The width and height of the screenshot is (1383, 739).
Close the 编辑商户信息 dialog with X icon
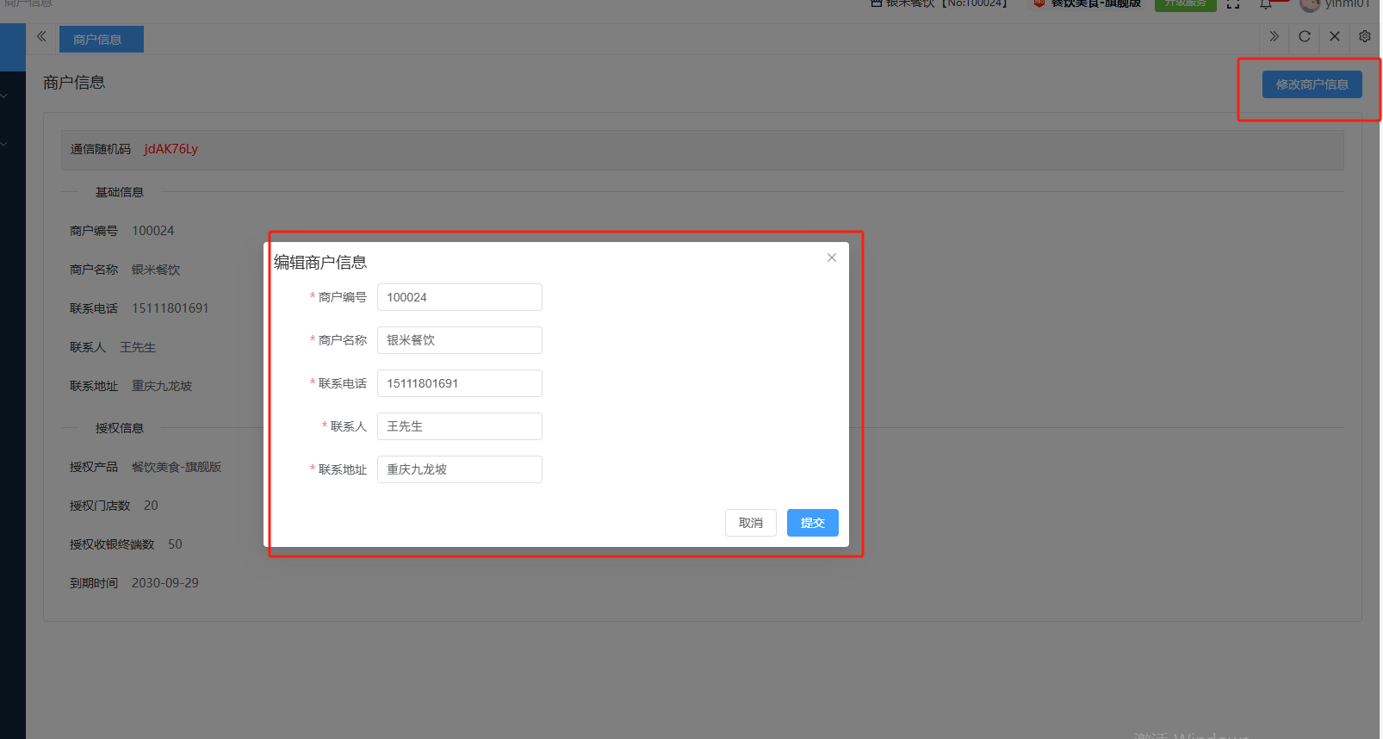coord(831,258)
